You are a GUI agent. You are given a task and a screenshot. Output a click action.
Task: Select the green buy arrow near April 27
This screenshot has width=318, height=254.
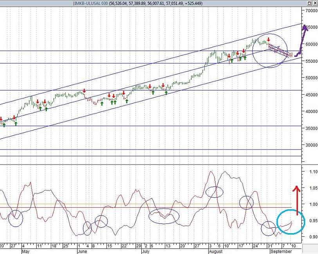(16, 123)
